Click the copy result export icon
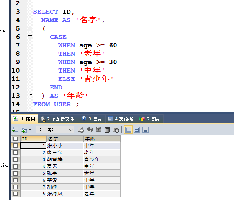The width and height of the screenshot is (234, 200). [24, 130]
